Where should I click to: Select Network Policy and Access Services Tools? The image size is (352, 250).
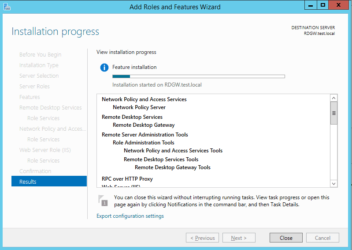click(173, 151)
